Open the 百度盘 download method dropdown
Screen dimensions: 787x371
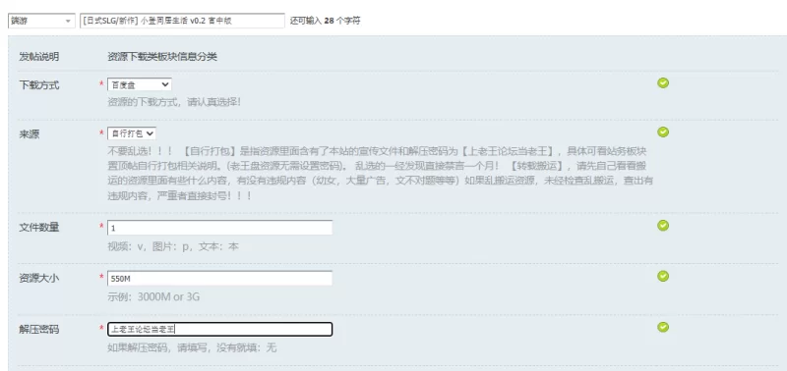(140, 84)
